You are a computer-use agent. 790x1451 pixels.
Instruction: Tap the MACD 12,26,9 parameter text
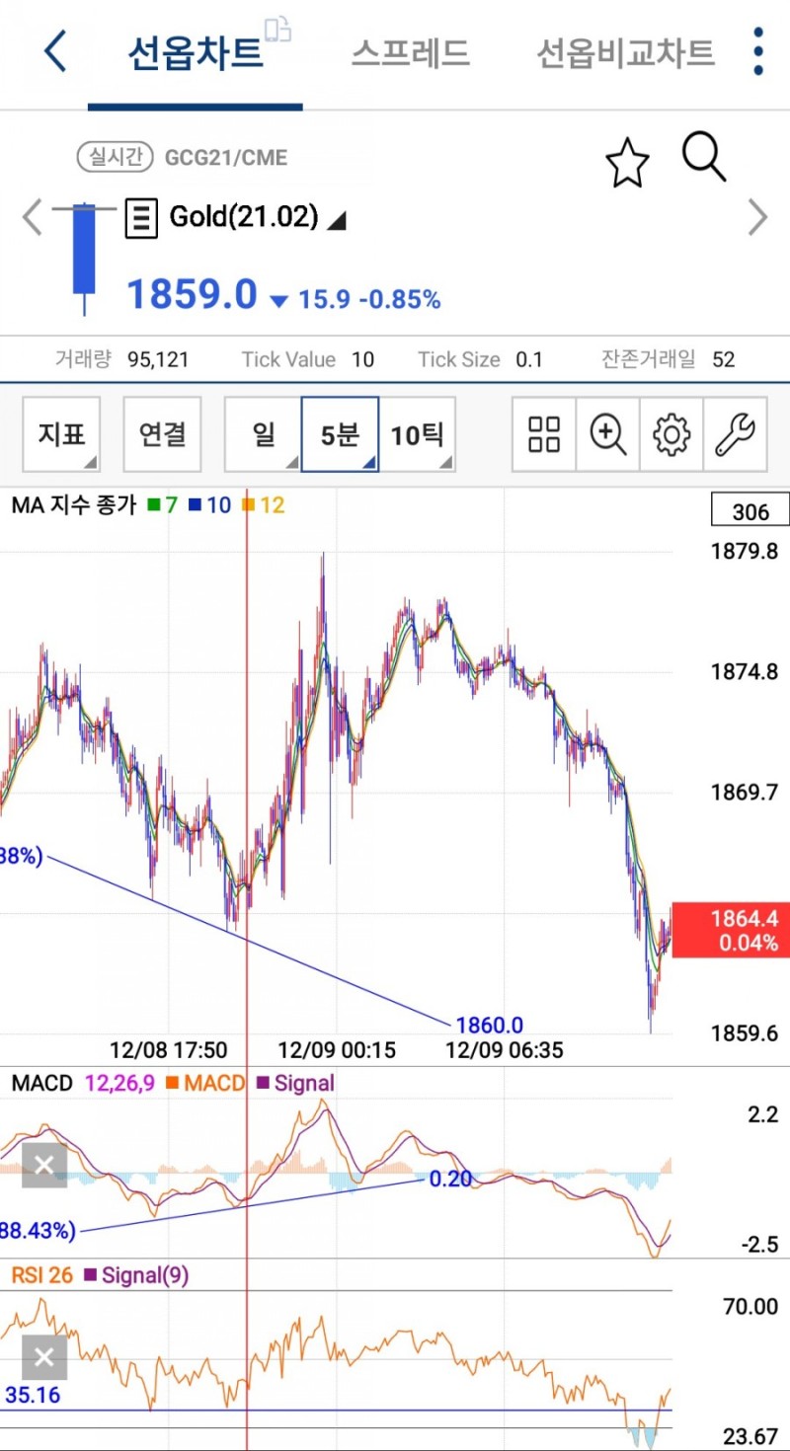[119, 1083]
